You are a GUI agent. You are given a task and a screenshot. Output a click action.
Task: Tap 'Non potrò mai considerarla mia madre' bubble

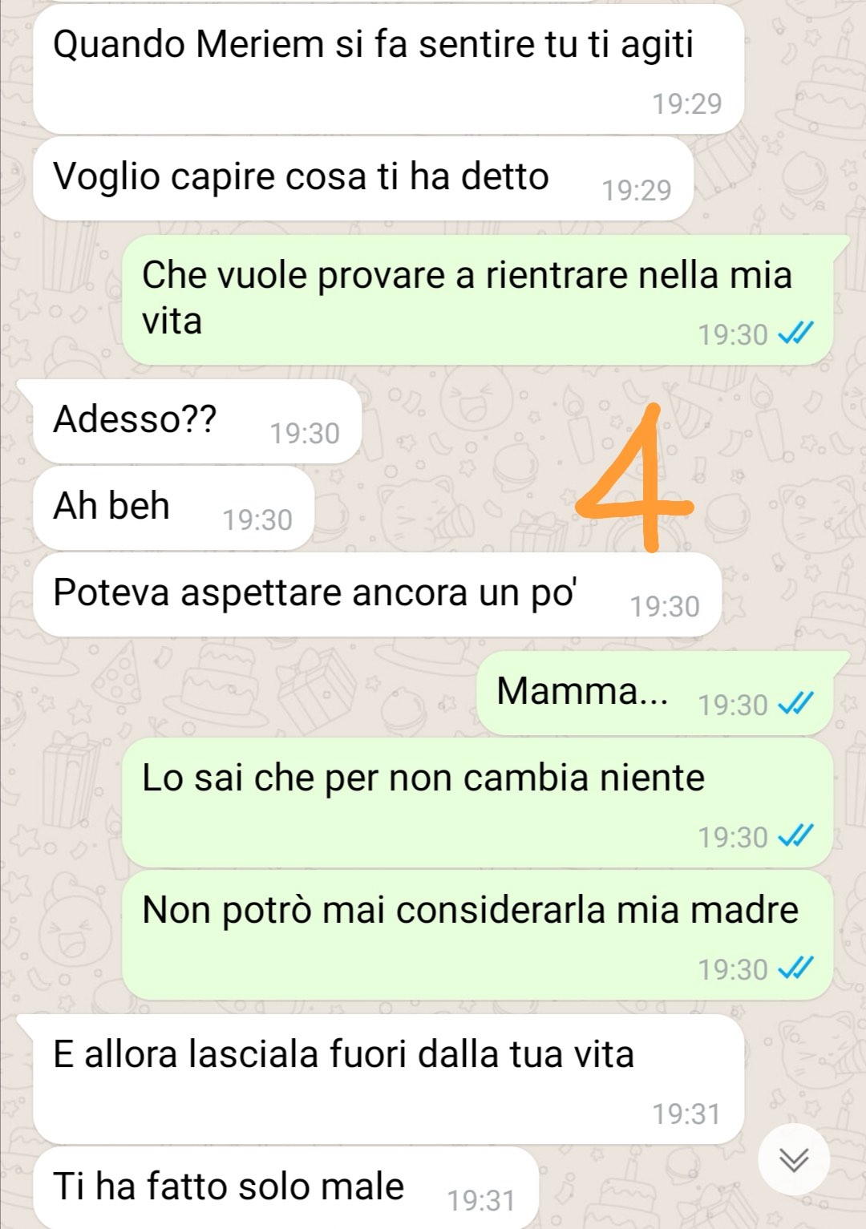click(477, 935)
